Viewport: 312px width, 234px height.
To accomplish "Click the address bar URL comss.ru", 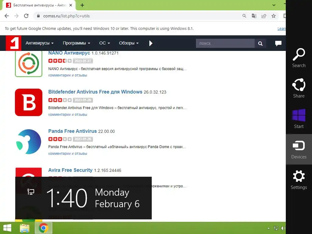I will point(66,16).
